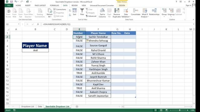Open the Help question mark
Viewport: 200px width, 112px height.
click(x=176, y=2)
